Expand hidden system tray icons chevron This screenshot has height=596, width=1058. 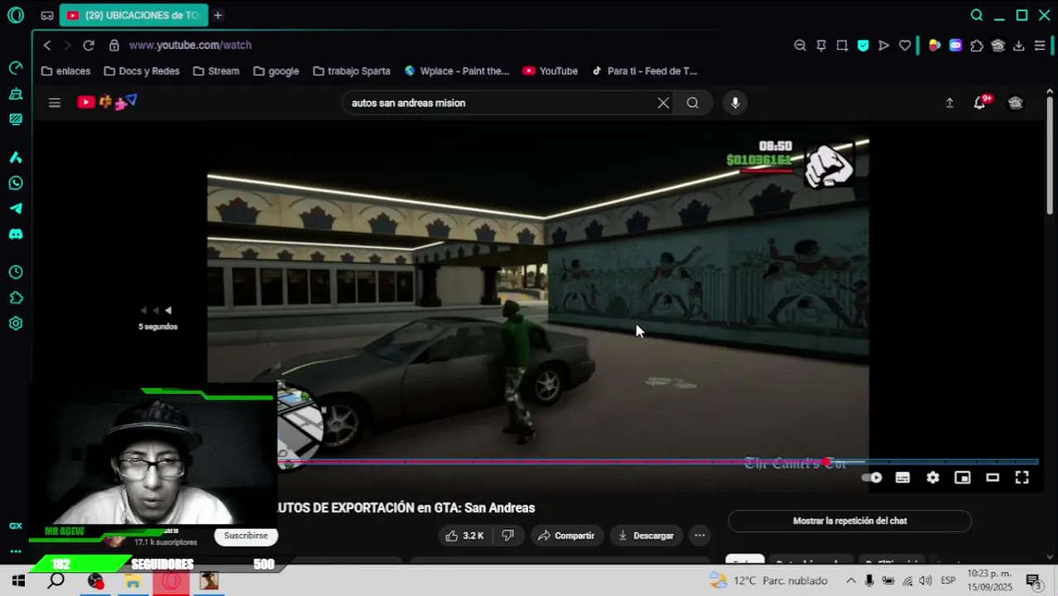pyautogui.click(x=850, y=580)
